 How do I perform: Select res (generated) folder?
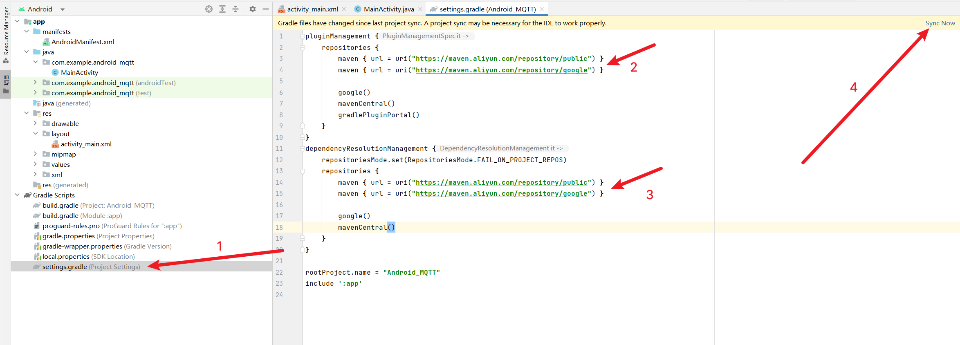(x=65, y=185)
